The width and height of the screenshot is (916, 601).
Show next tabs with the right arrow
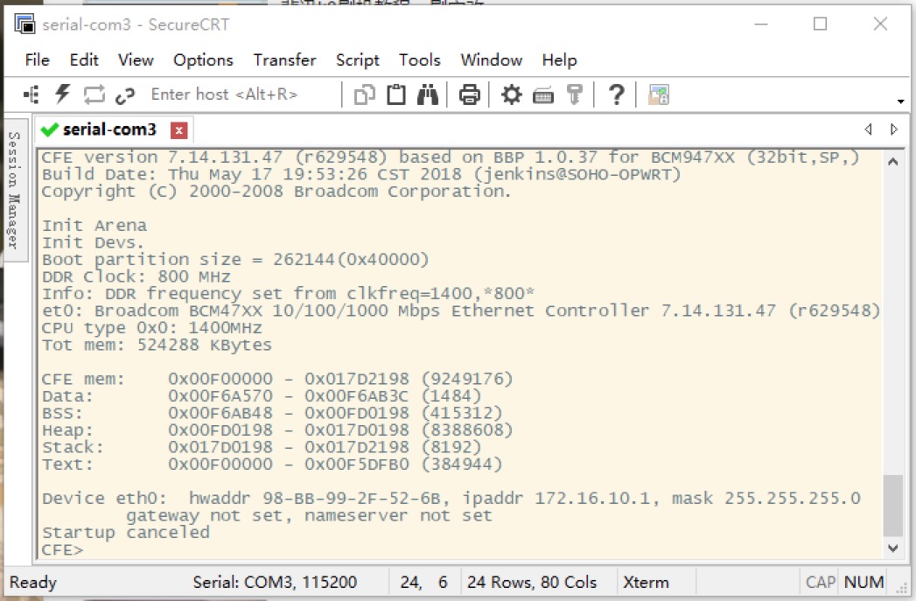(894, 129)
